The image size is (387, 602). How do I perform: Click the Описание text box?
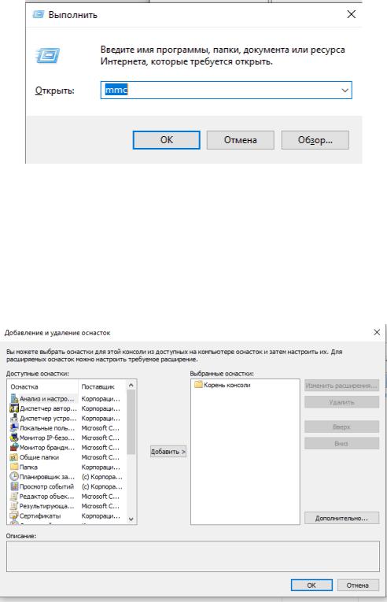pos(193,556)
